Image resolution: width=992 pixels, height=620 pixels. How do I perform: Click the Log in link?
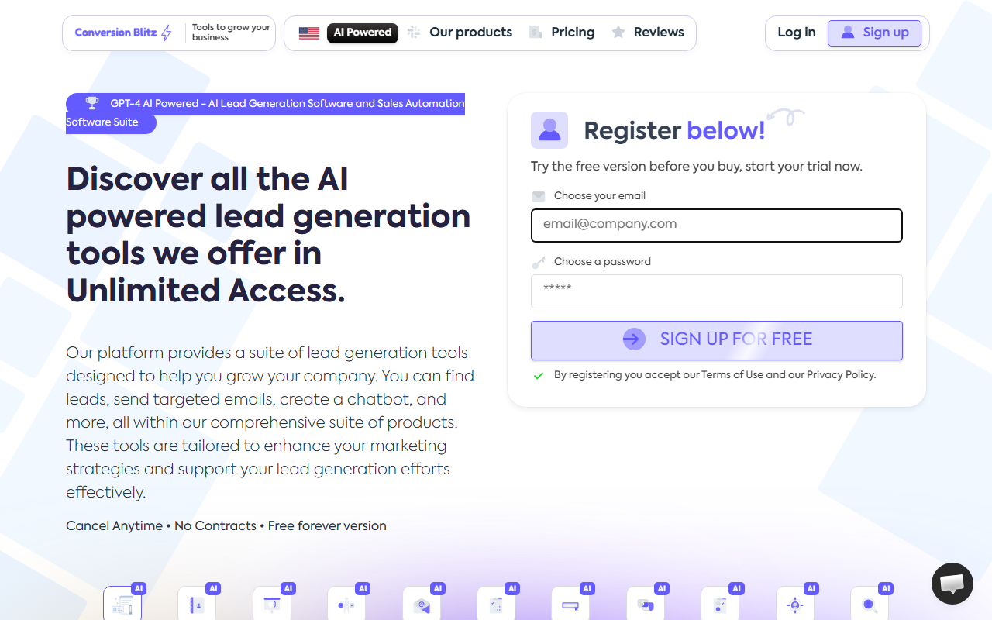click(797, 33)
